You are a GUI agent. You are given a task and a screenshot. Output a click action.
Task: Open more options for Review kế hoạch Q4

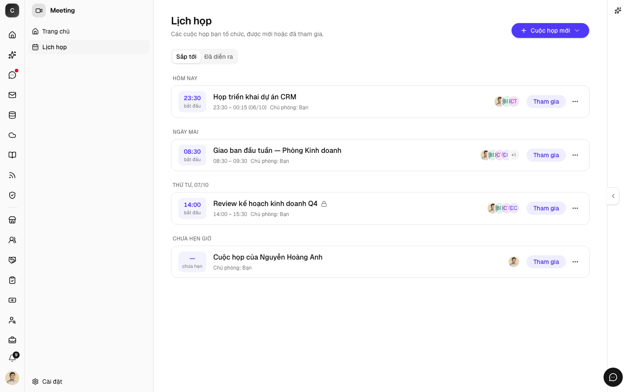tap(575, 208)
